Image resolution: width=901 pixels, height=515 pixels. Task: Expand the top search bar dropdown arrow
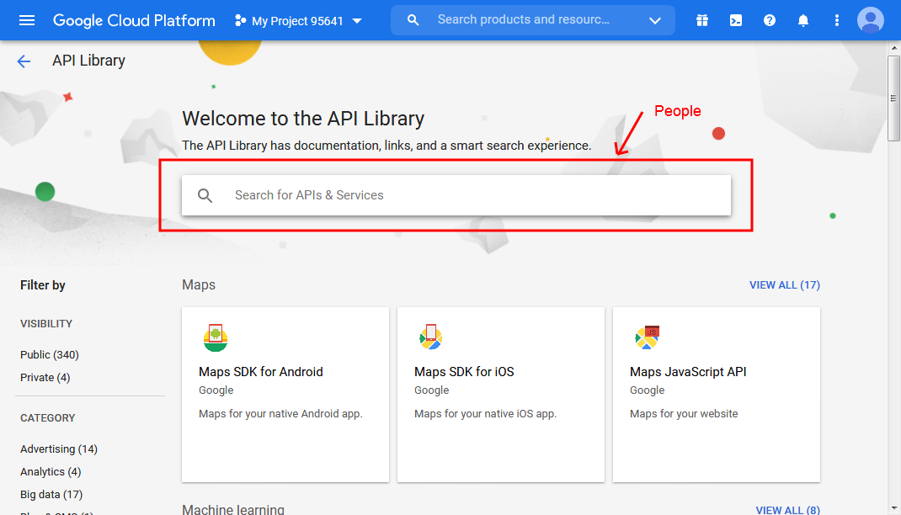click(654, 21)
